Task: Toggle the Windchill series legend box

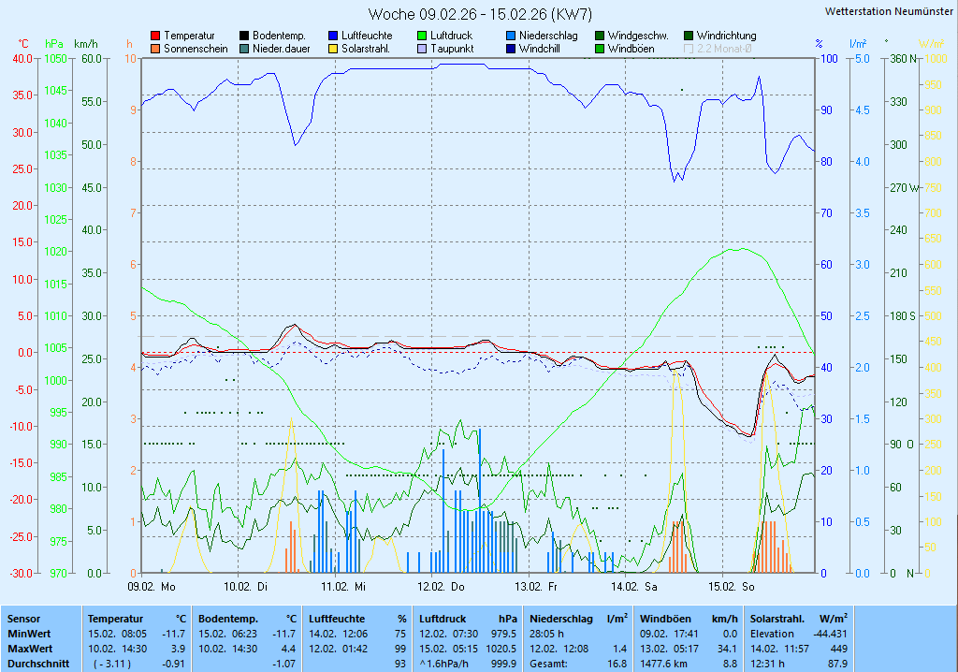Action: (511, 49)
